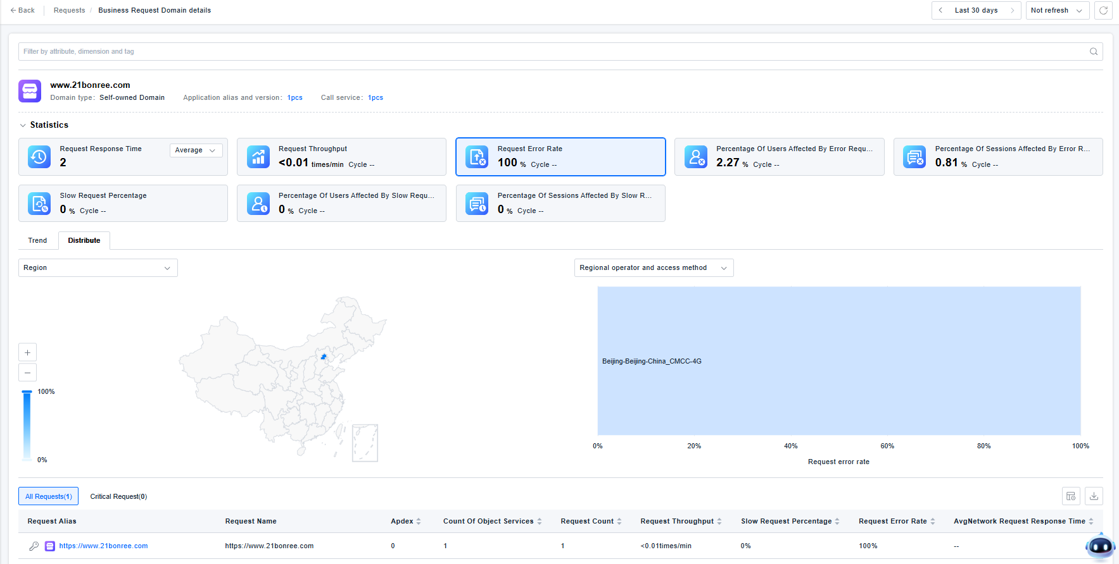Open the Average dropdown
The image size is (1119, 564).
[x=196, y=150]
